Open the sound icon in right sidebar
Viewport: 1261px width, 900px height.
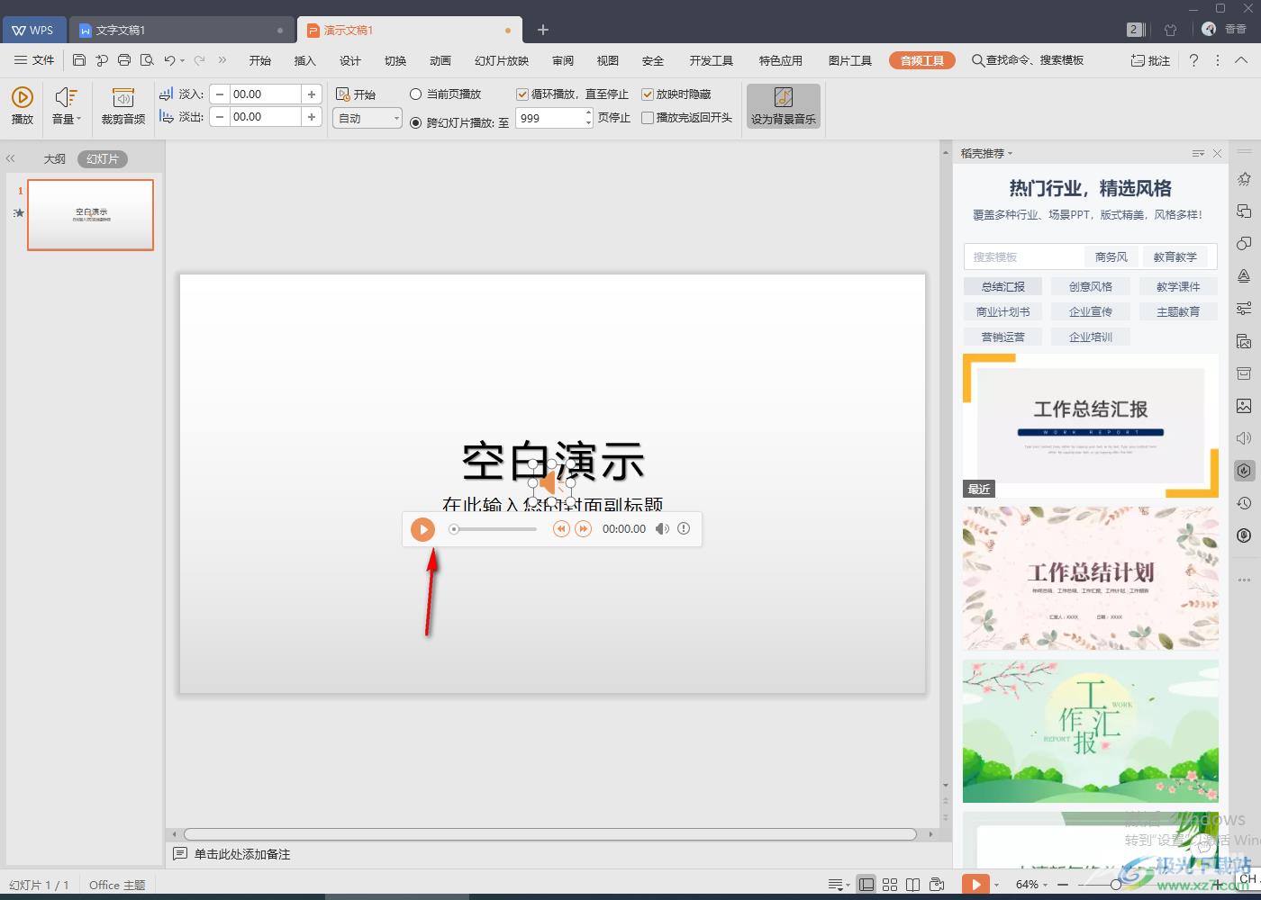1244,438
